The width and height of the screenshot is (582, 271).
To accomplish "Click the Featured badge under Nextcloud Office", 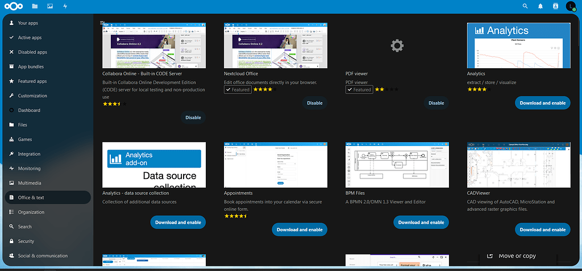I will (238, 89).
